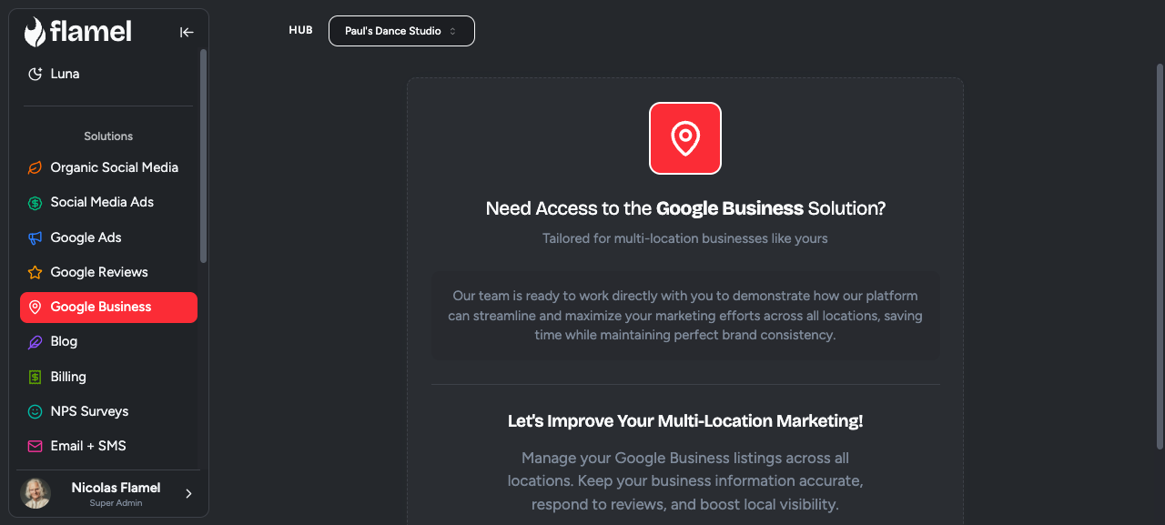Click the sidebar vertical scrollbar
1165x525 pixels.
(x=203, y=156)
